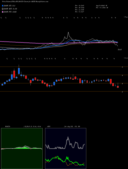
Task: Click the white ADX line peak
Action: (68, 137)
